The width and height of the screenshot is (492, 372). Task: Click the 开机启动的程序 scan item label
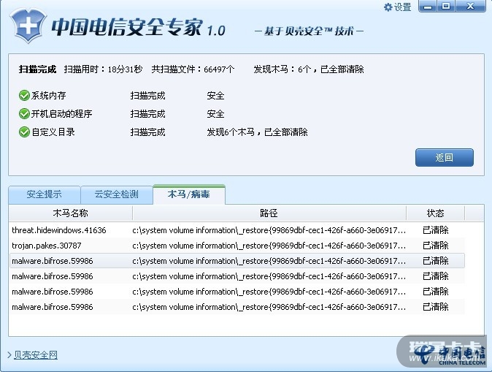[x=61, y=114]
